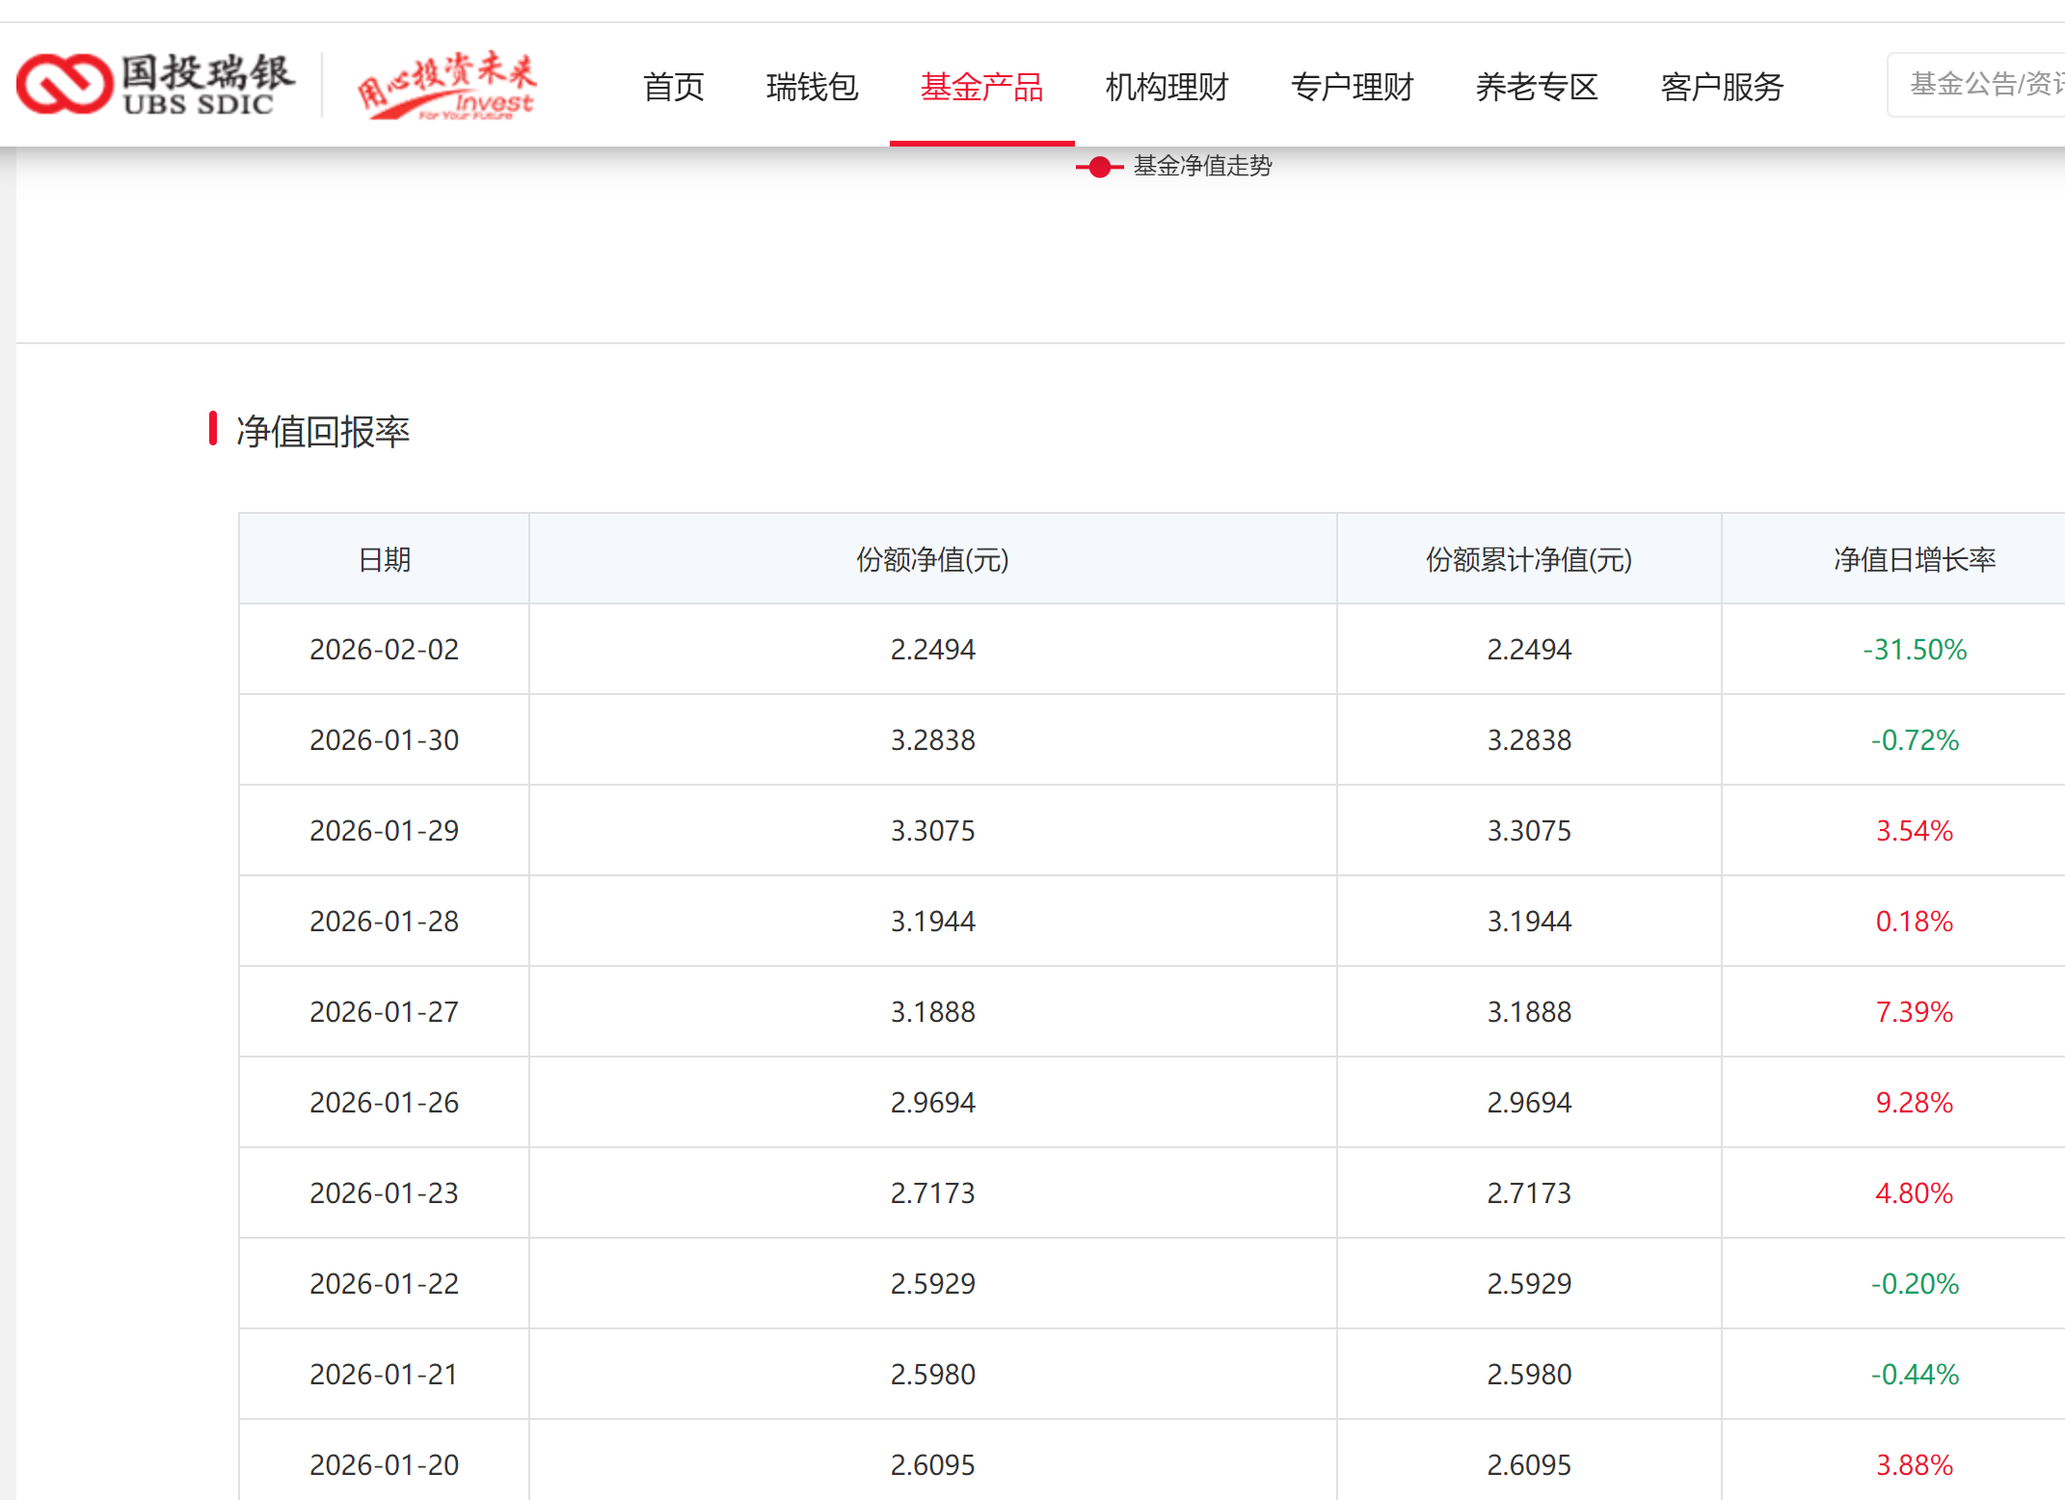
Task: Click the 份额累计净值(元) column header
Action: (x=1529, y=559)
